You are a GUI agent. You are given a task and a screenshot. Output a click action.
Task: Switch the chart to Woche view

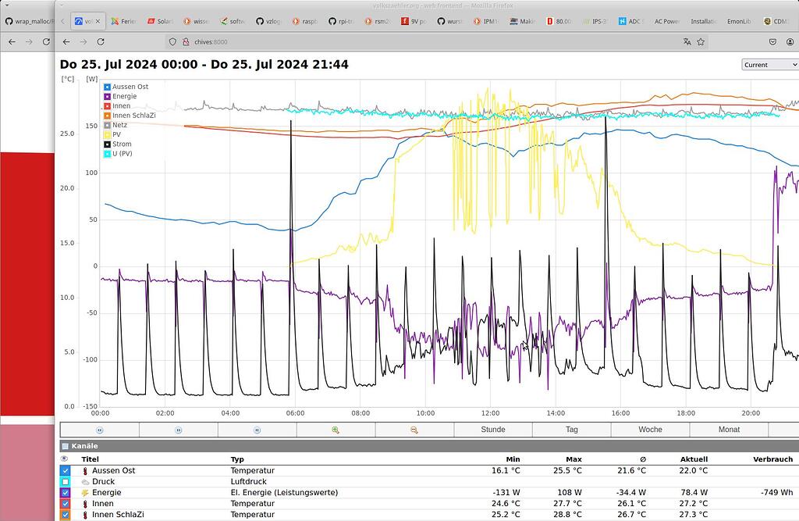pos(649,429)
